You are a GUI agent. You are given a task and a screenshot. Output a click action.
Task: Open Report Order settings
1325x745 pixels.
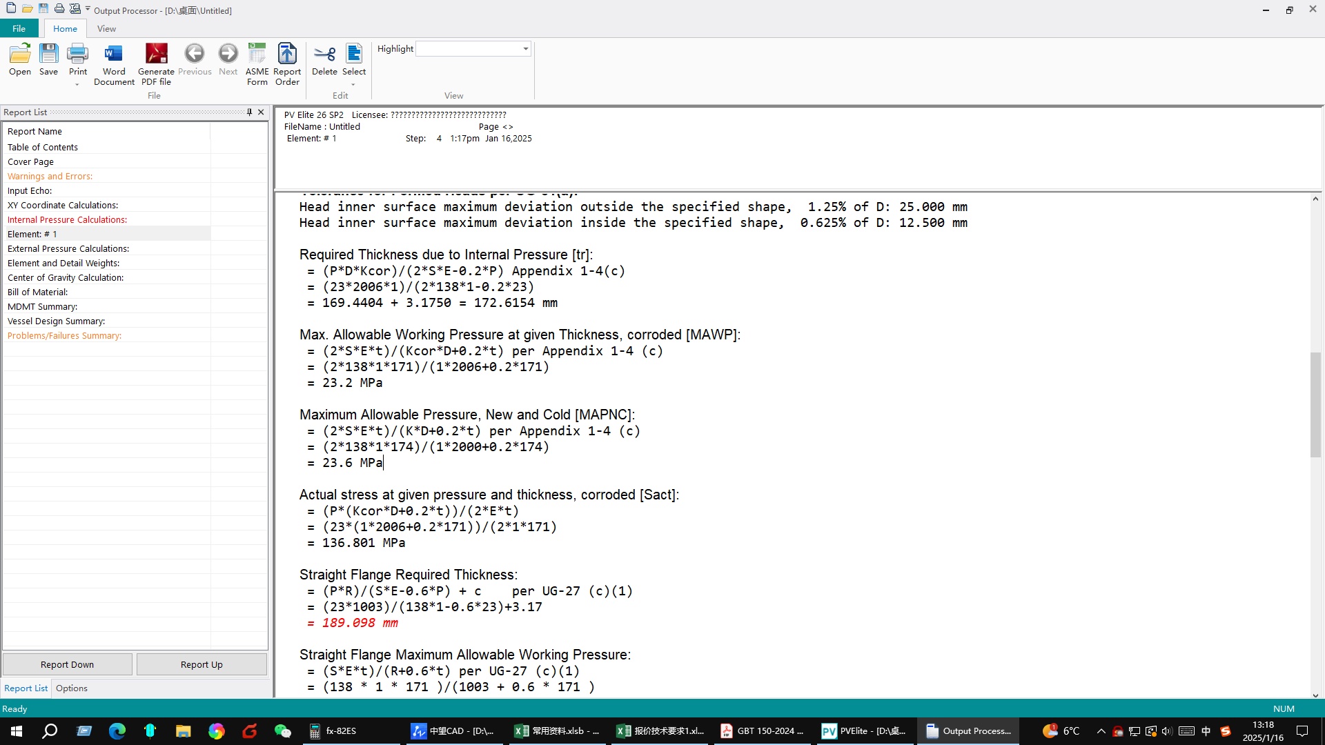[287, 65]
